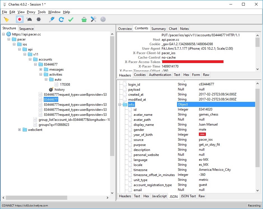Image resolution: width=263 pixels, height=209 pixels.
Task: Open the Proxy menu
Action: [31, 12]
